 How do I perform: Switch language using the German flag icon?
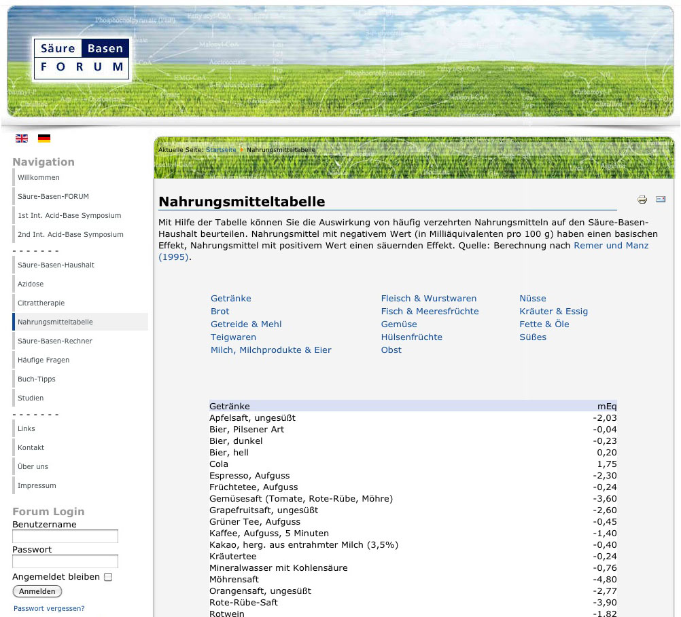pos(44,138)
